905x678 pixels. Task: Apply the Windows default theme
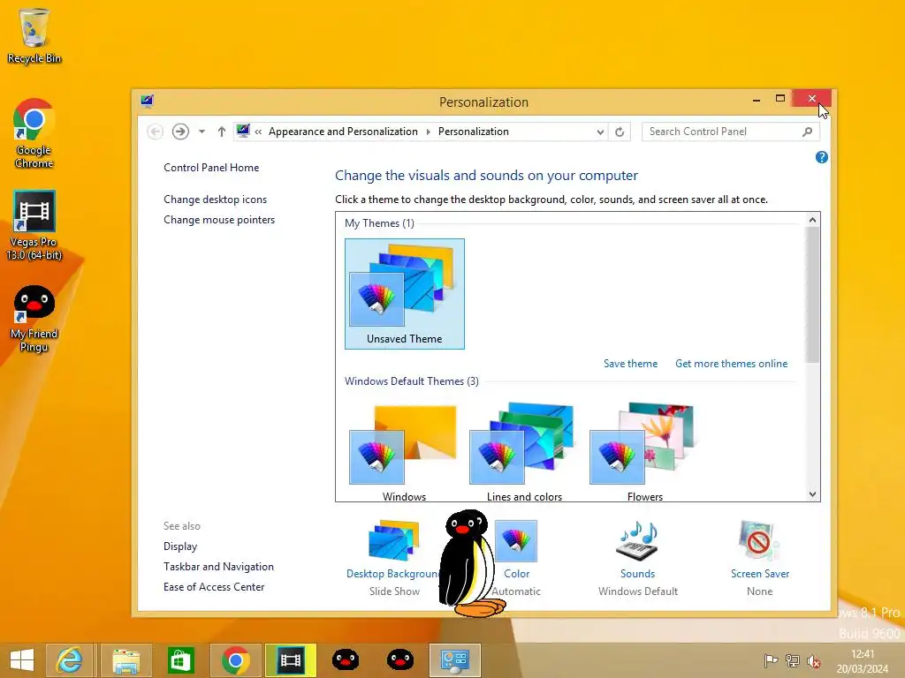click(x=405, y=451)
